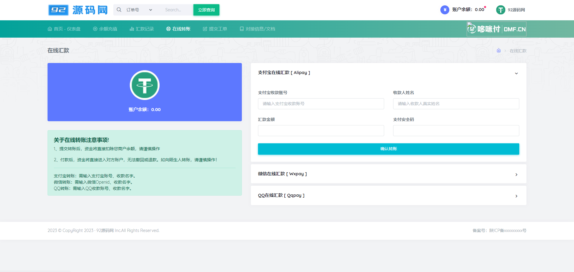Open the 汇款记录 menu item
Screen dimensions: 574x272
click(142, 29)
